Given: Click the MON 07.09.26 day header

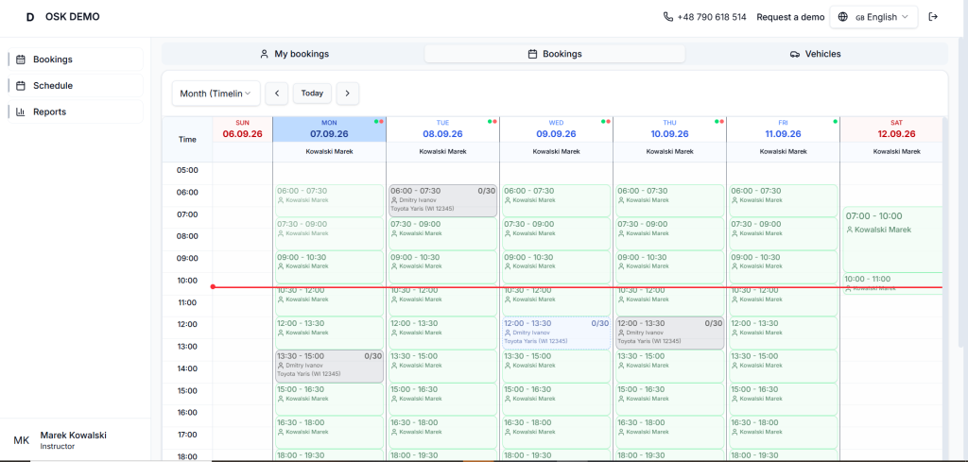Looking at the screenshot, I should (329, 128).
